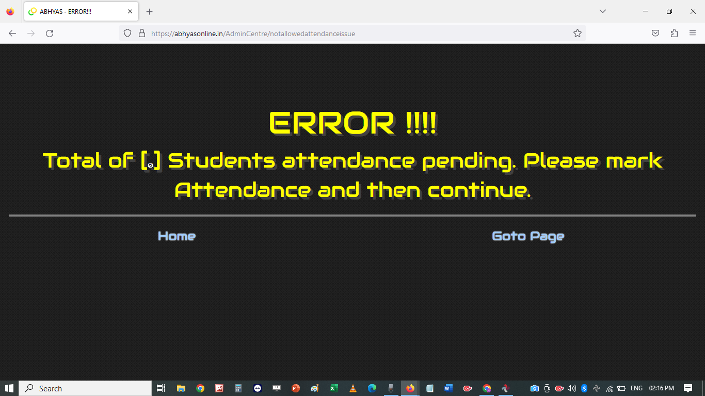Click the Goto Page link
Viewport: 705px width, 396px height.
click(528, 236)
